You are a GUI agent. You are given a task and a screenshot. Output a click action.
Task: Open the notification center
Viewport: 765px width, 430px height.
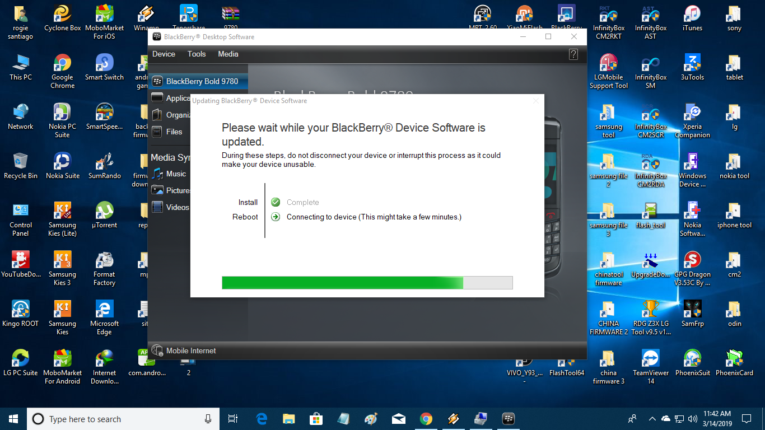click(746, 419)
